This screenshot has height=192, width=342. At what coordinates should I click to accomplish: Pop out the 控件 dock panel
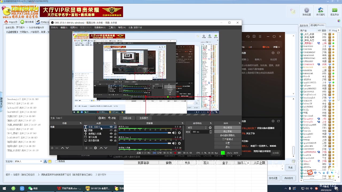(x=239, y=123)
